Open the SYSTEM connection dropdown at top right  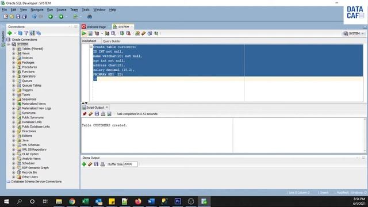click(363, 33)
